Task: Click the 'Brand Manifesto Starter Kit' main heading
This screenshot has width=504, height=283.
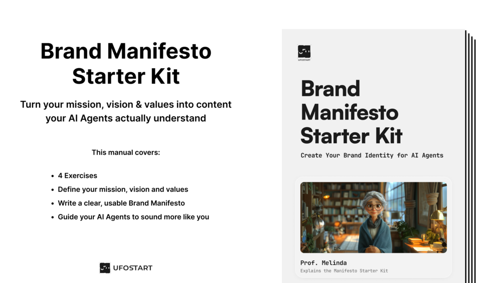Action: point(126,64)
